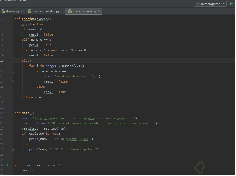236x176 pixels.
Task: Click 'return resul' on line 17
Action: click(x=33, y=97)
